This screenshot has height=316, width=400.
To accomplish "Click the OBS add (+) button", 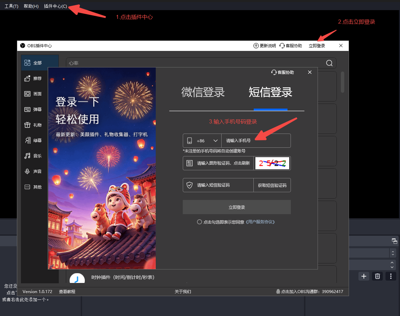I will 364,276.
